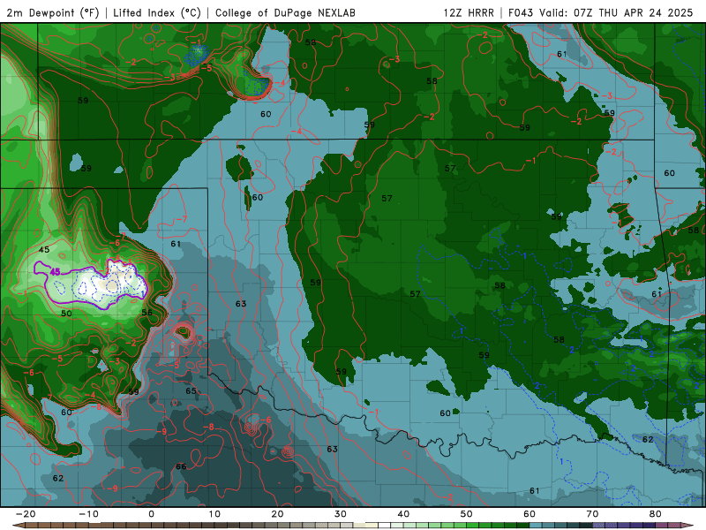Click the '50' dewpoint value on map
This screenshot has height=530, width=706.
66,314
